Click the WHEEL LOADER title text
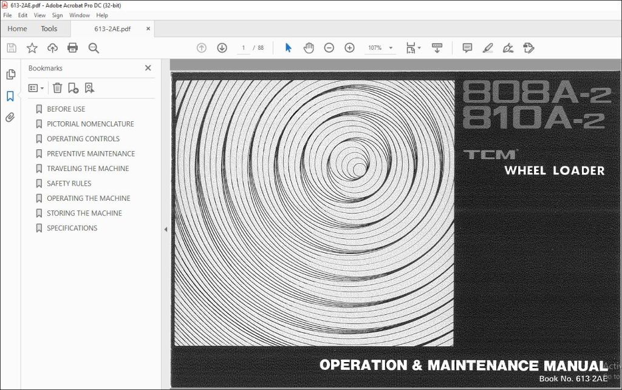The width and height of the screenshot is (622, 390). [x=554, y=170]
